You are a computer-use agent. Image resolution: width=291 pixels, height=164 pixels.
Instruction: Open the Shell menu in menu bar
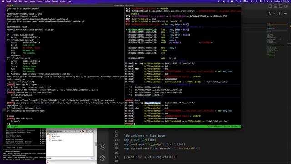coord(15,1)
